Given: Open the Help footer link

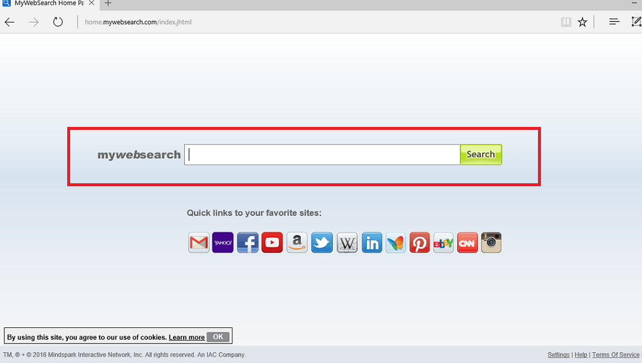Looking at the screenshot, I should [581, 355].
